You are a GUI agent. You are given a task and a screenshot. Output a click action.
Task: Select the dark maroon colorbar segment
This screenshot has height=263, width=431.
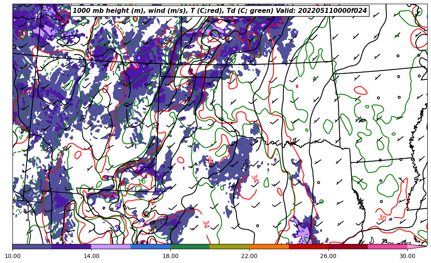348,246
